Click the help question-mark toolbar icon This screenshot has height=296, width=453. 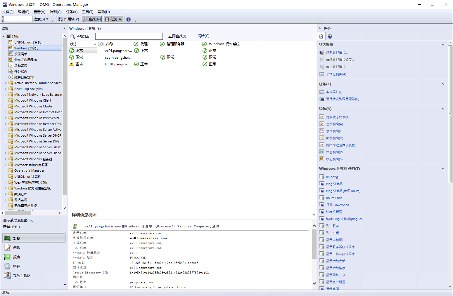click(x=128, y=19)
